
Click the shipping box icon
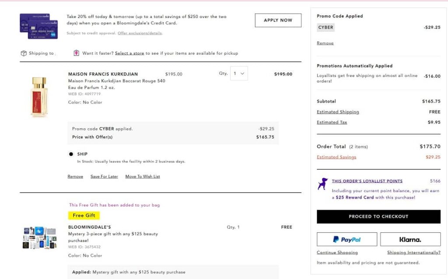tap(24, 53)
